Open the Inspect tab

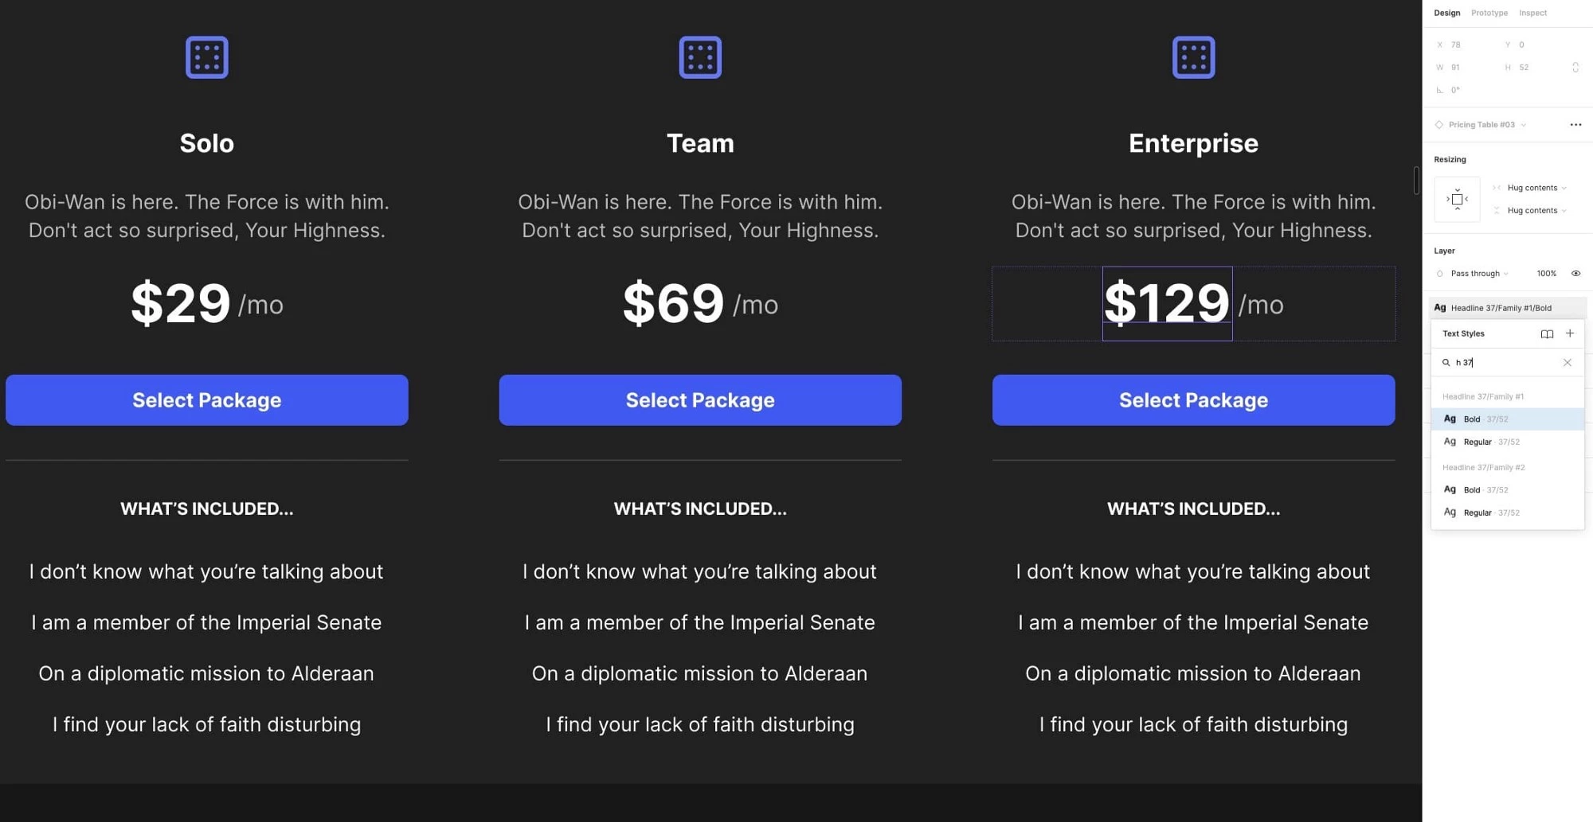tap(1532, 12)
